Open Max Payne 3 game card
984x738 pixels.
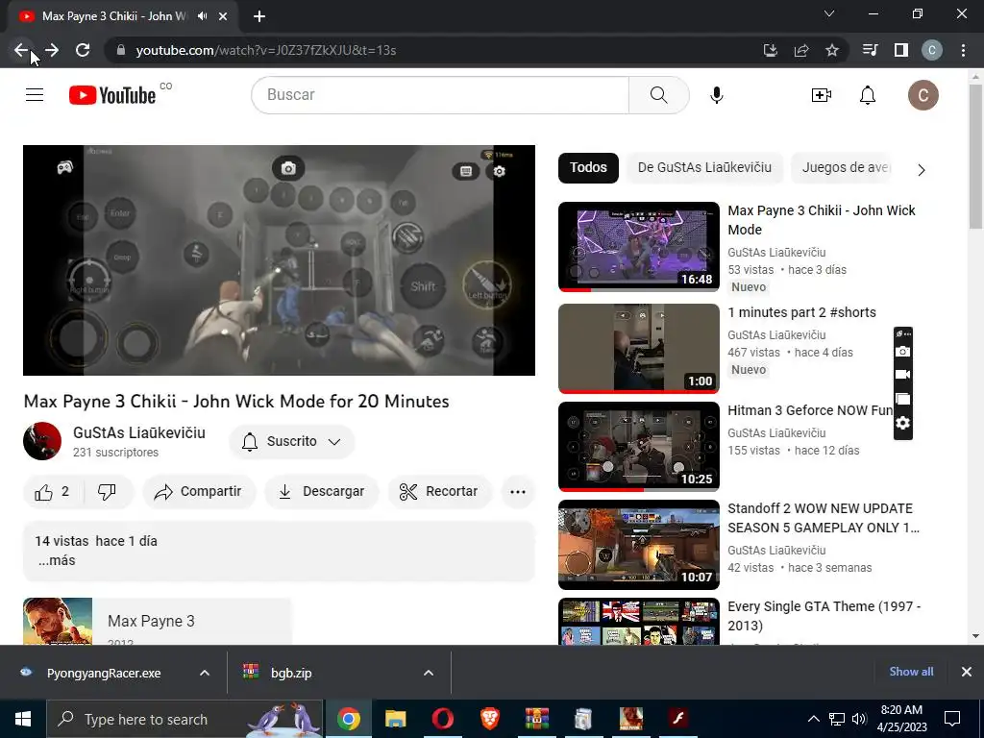[157, 621]
